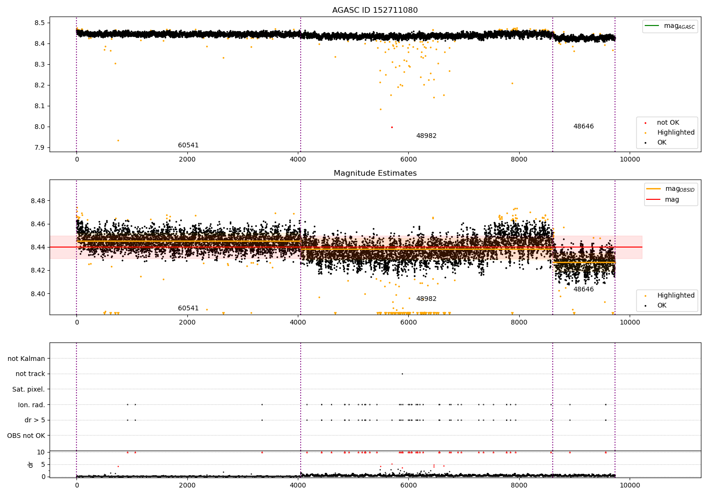Image resolution: width=708 pixels, height=496 pixels.
Task: Click 'Highlighted' in the AGASC ID plot legend
Action: pyautogui.click(x=676, y=133)
